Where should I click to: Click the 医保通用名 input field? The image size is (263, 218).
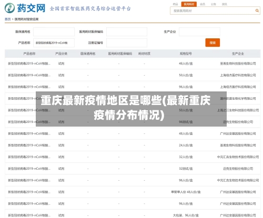[x=54, y=32]
